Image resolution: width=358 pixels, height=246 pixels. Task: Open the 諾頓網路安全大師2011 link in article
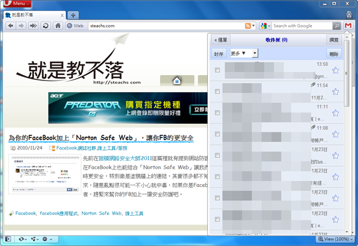point(125,158)
